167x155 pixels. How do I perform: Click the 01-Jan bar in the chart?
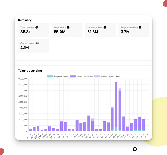pos(61,126)
